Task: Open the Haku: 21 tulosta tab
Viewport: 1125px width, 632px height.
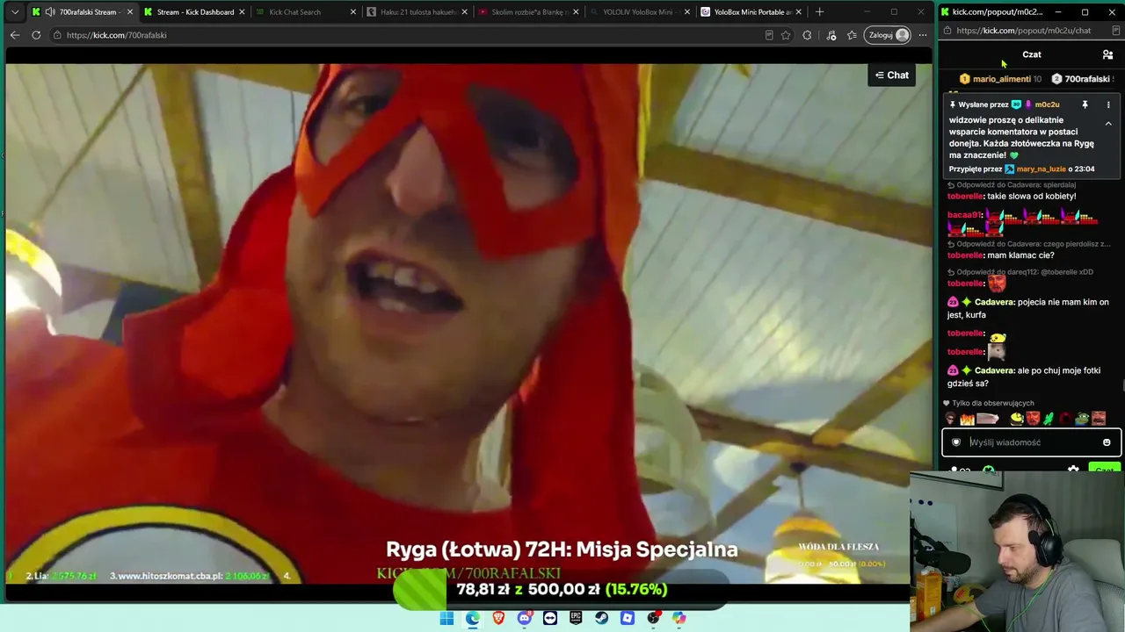Action: (417, 12)
